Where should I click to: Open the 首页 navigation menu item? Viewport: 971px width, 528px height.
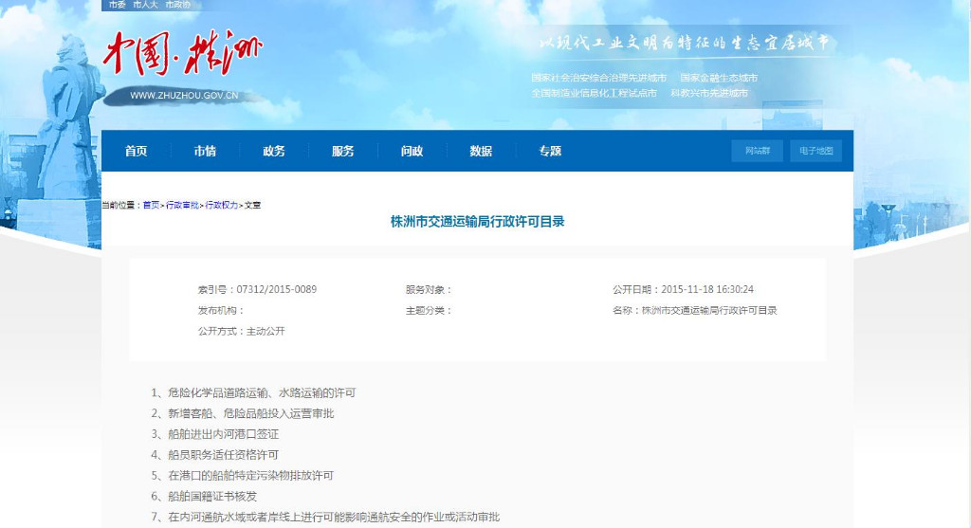pos(137,152)
